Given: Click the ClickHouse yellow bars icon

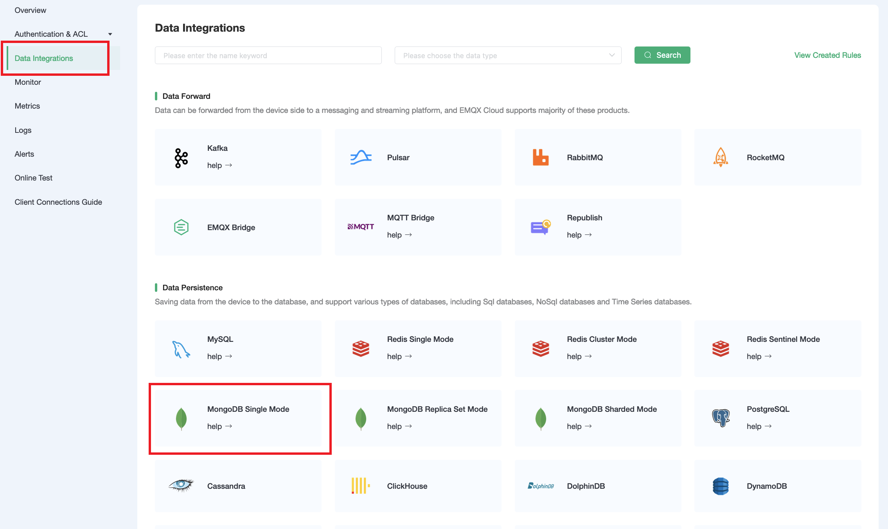Looking at the screenshot, I should tap(360, 486).
